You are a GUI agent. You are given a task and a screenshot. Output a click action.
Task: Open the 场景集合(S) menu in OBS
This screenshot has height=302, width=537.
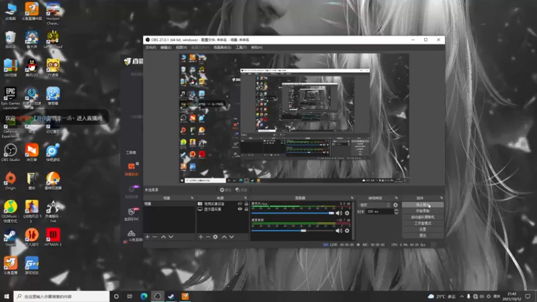(x=222, y=48)
